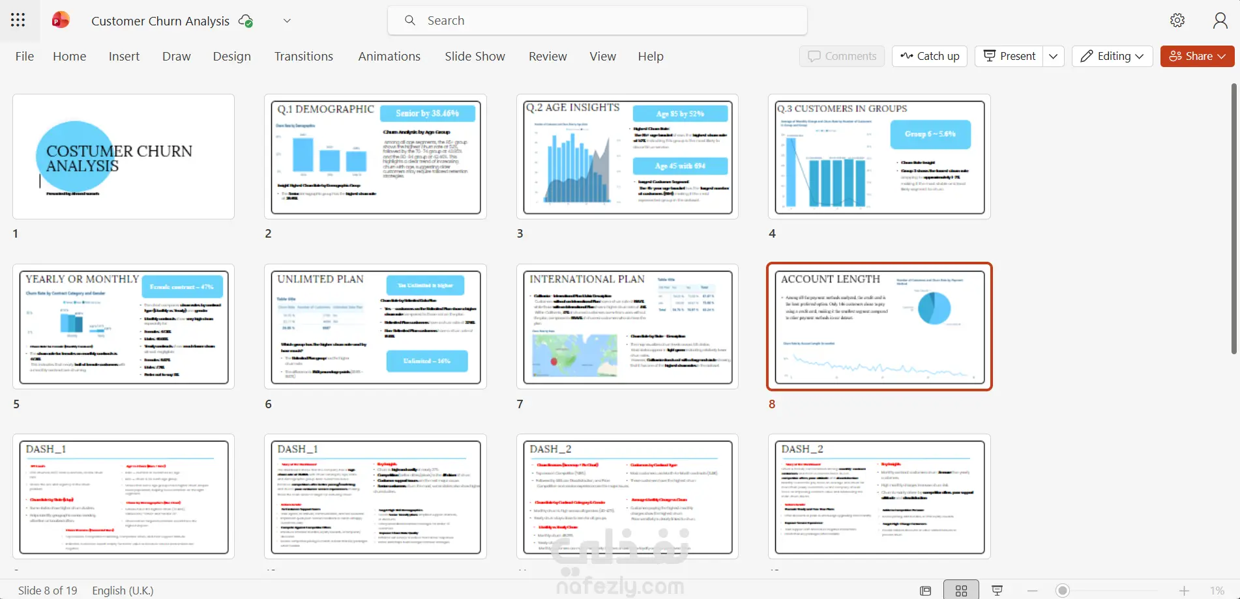
Task: Open the account profile icon
Action: [x=1220, y=20]
